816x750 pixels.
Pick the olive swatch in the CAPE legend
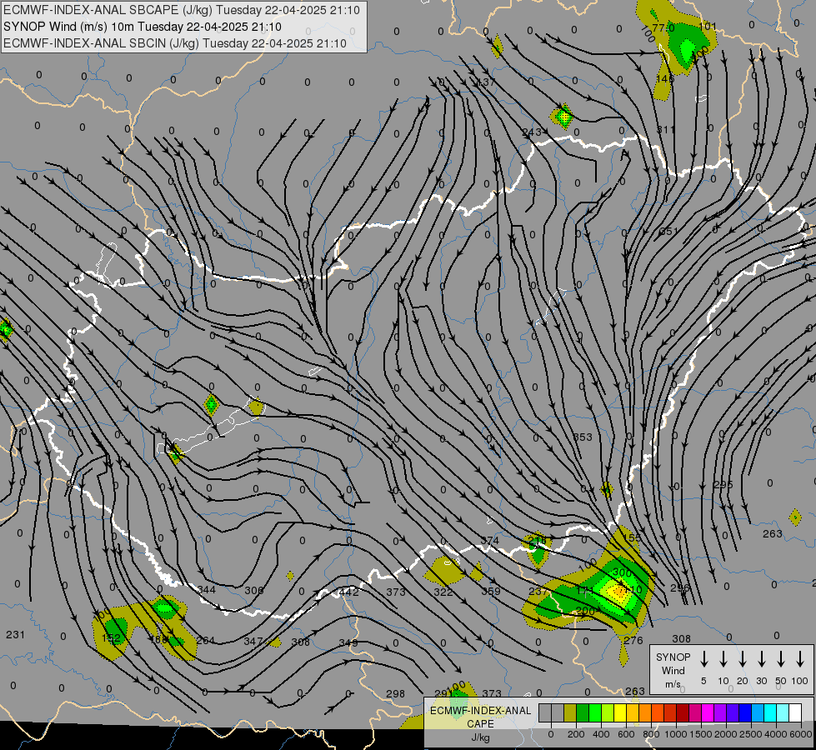pyautogui.click(x=570, y=713)
